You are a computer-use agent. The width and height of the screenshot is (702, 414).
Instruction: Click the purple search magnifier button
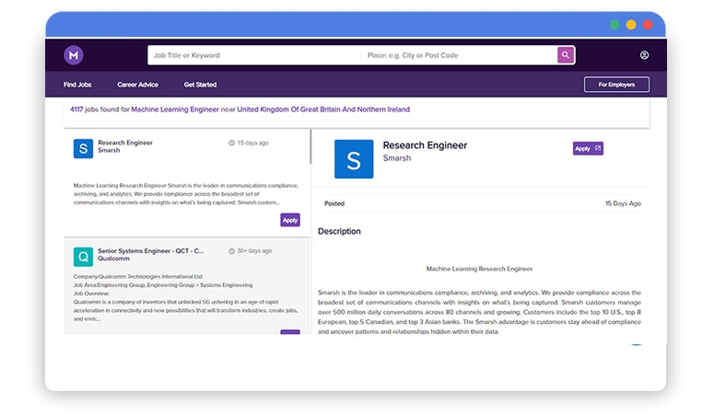pos(566,55)
